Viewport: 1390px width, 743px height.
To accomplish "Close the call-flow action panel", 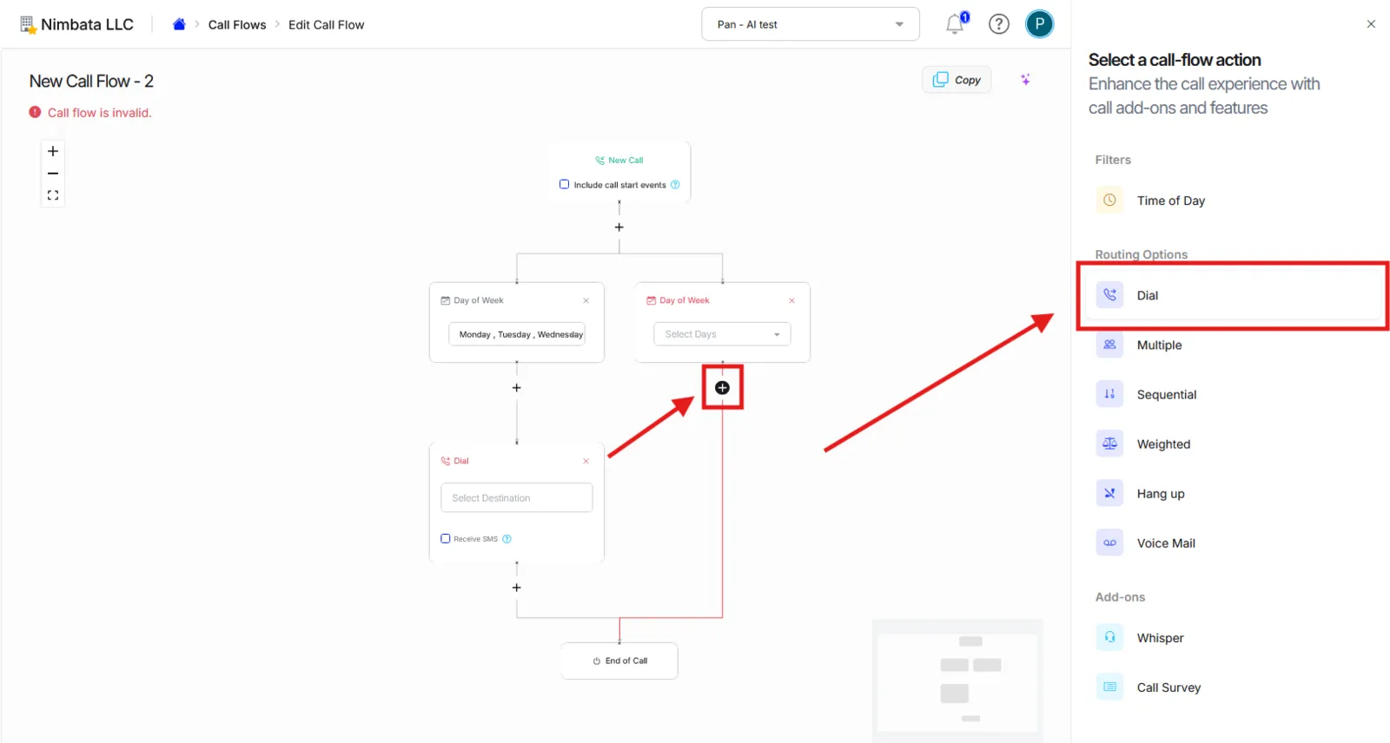I will (x=1371, y=24).
